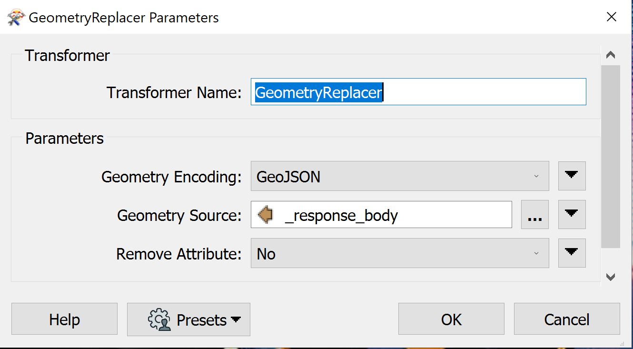The height and width of the screenshot is (349, 633).
Task: Click the Transformer Name text field
Action: point(418,92)
